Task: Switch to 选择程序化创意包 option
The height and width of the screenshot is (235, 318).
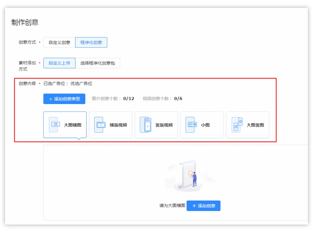Action: (x=98, y=63)
